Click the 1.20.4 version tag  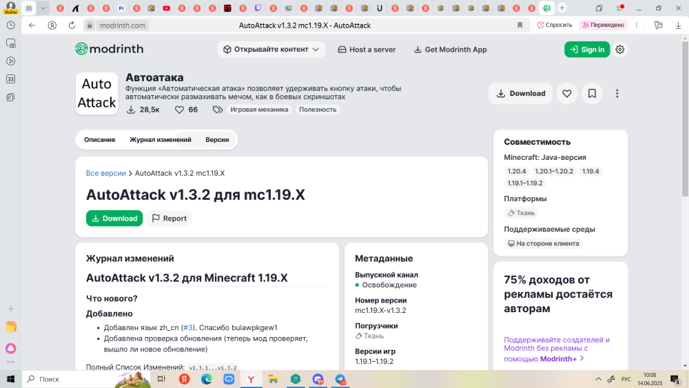517,172
